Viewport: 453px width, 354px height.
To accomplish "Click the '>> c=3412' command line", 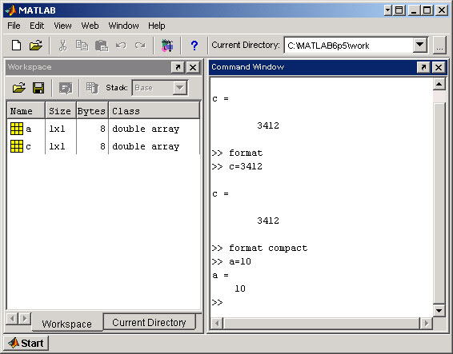I will point(237,166).
